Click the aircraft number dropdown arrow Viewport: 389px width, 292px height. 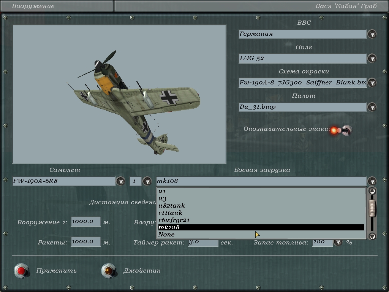click(147, 181)
